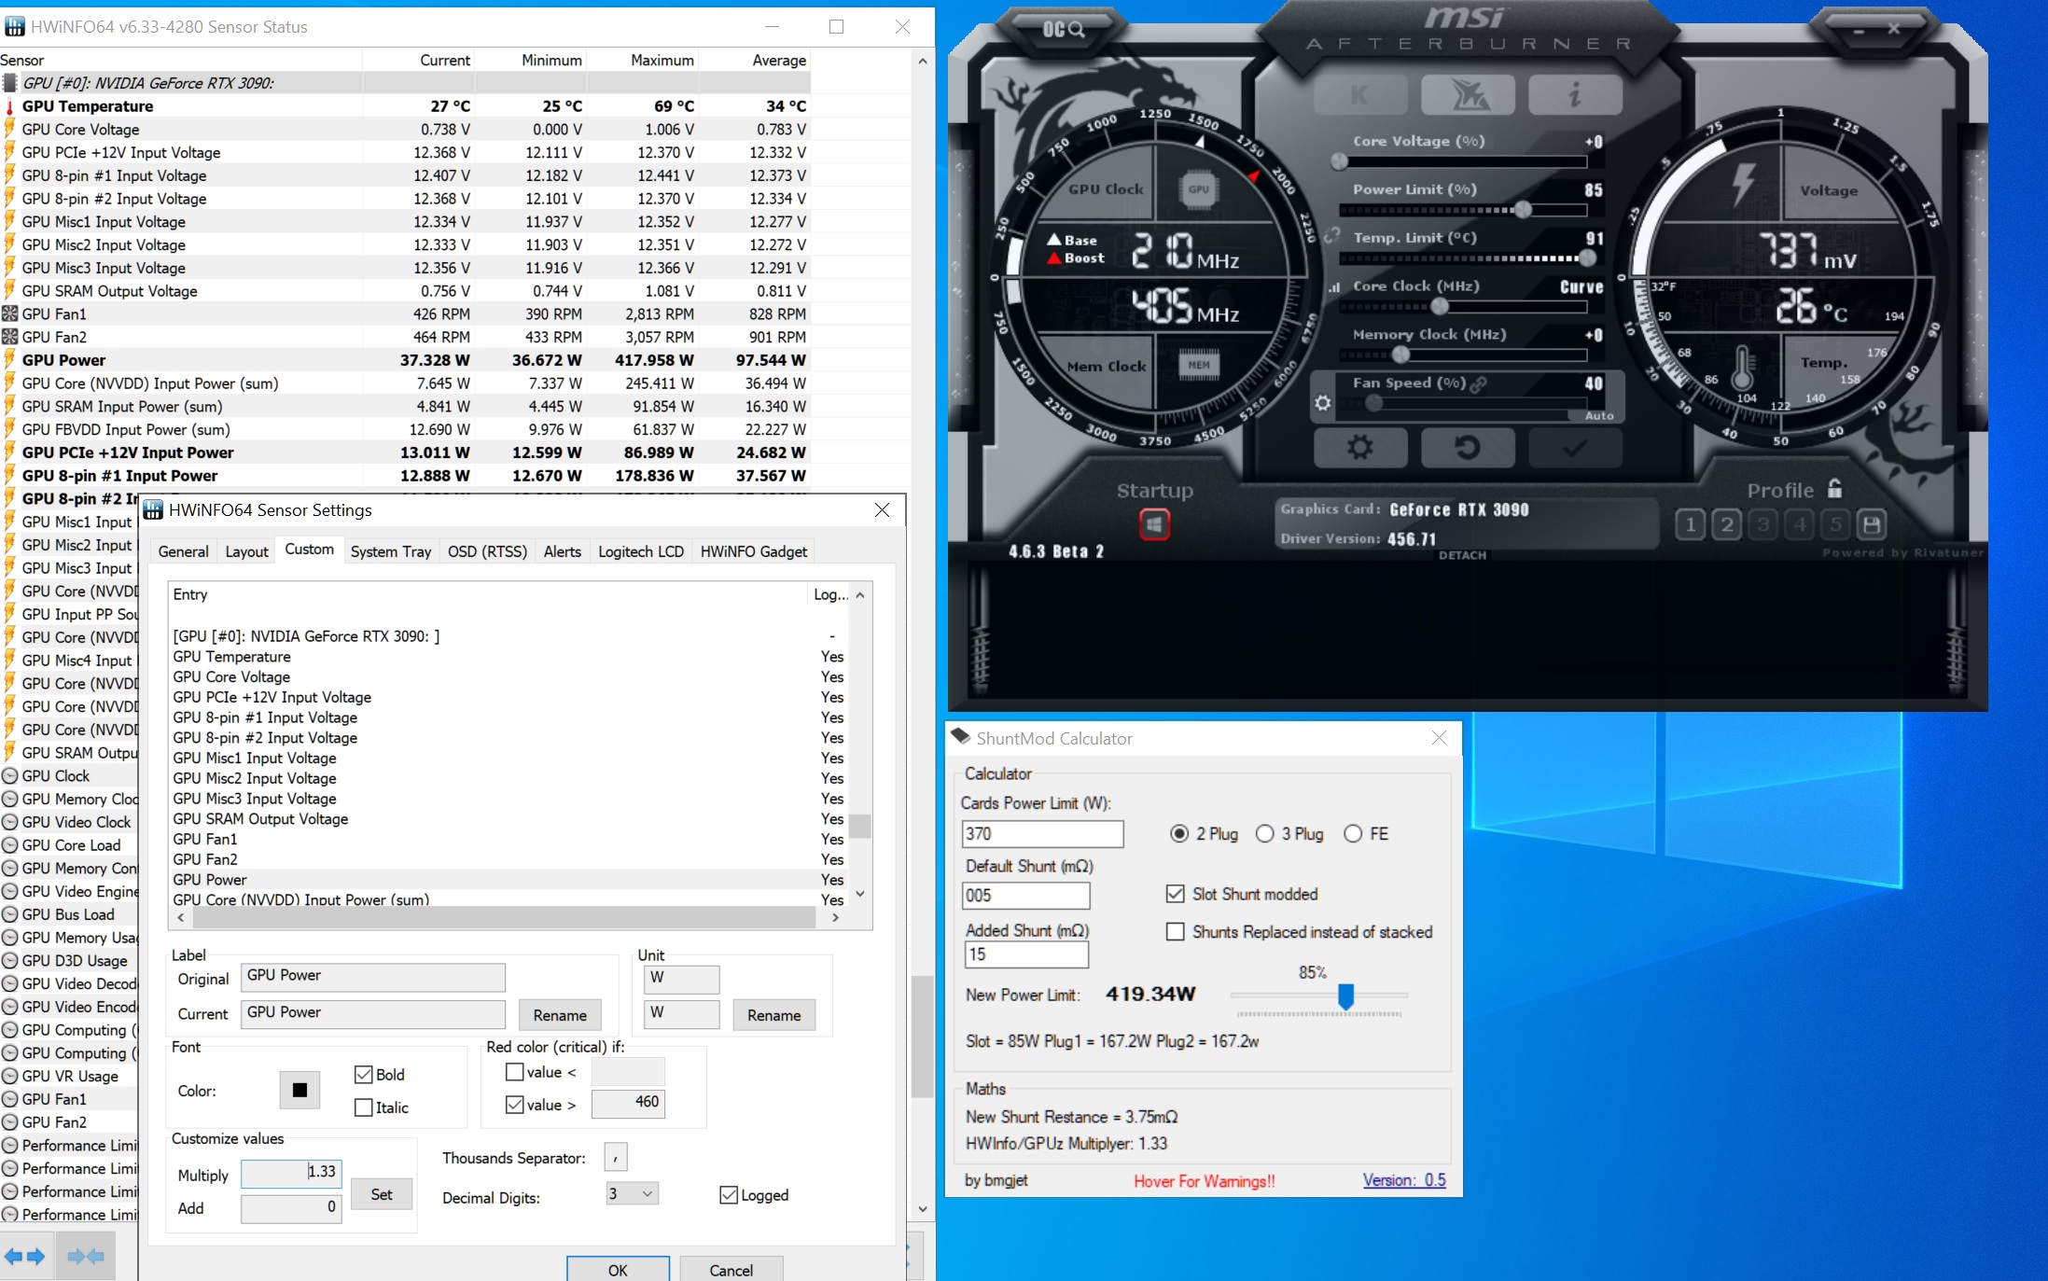Select profile slot 1 in Afterburner

[1690, 525]
